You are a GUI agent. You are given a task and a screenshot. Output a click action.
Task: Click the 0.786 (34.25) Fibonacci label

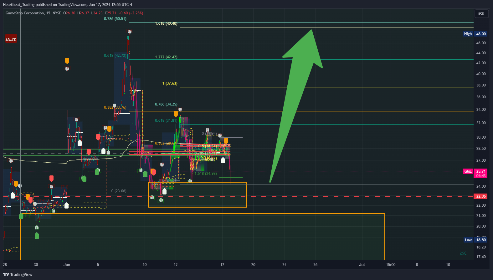tap(166, 104)
